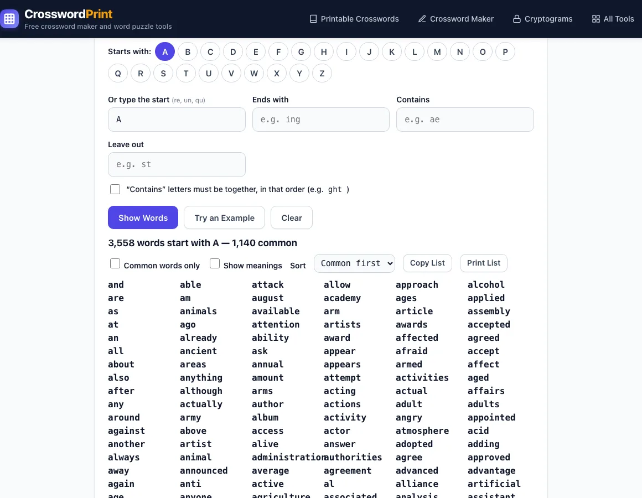Click the Crossword Maker pencil icon
The width and height of the screenshot is (642, 498).
coord(422,19)
